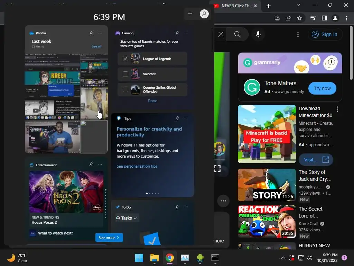Open Tips widget more options

[x=186, y=118]
